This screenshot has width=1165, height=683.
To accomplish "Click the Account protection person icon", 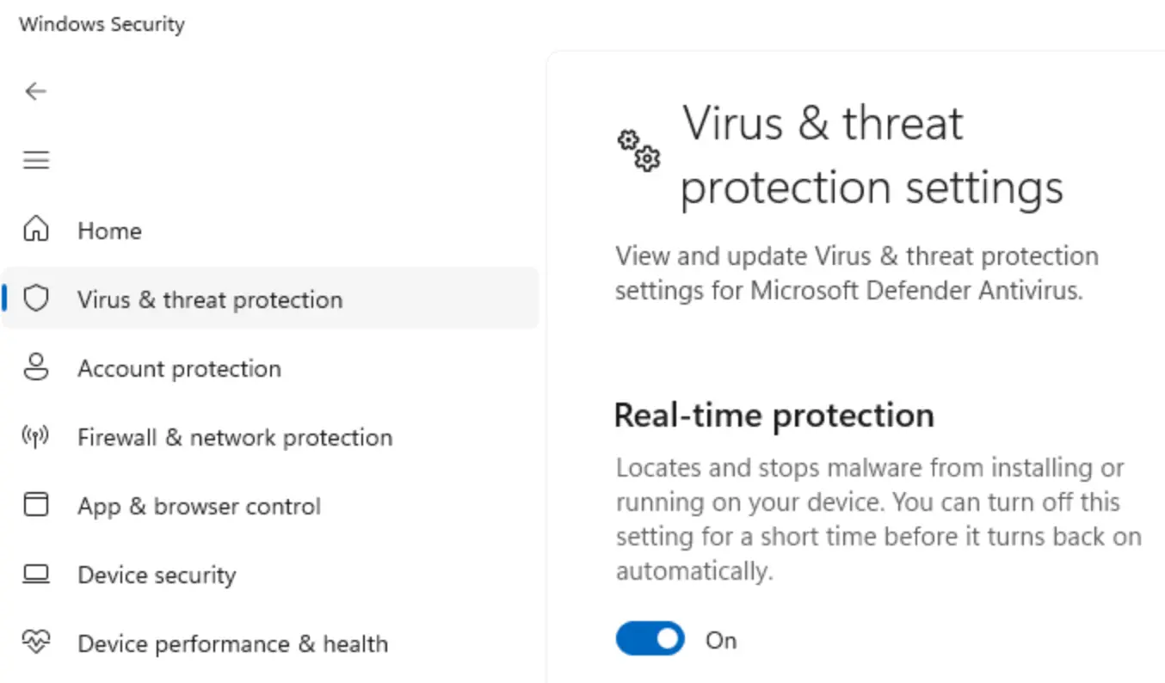I will click(x=36, y=367).
